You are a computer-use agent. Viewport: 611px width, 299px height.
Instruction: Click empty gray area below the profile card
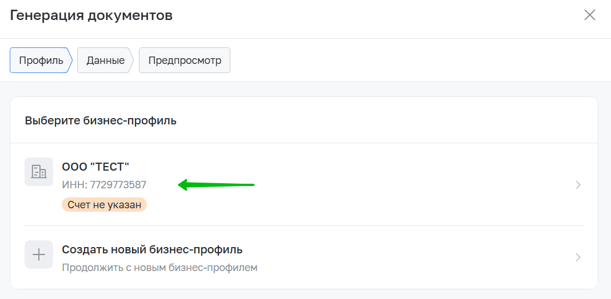[305, 294]
